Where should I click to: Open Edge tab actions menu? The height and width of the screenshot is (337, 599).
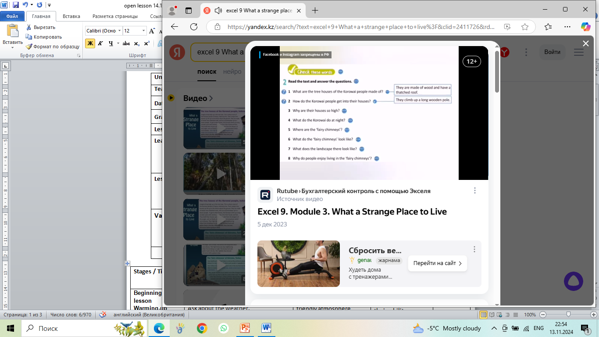pos(189,10)
